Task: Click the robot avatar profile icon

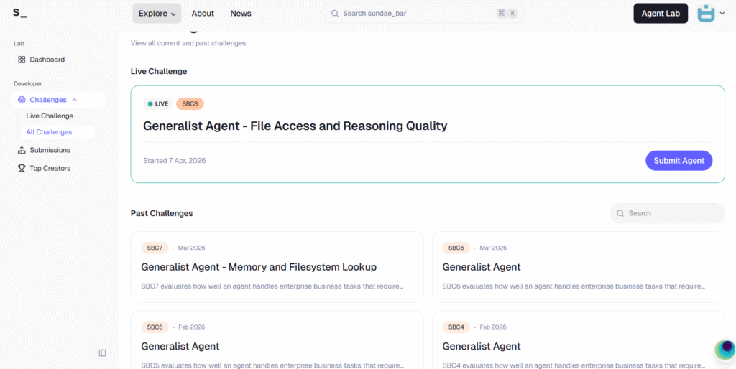Action: tap(706, 13)
